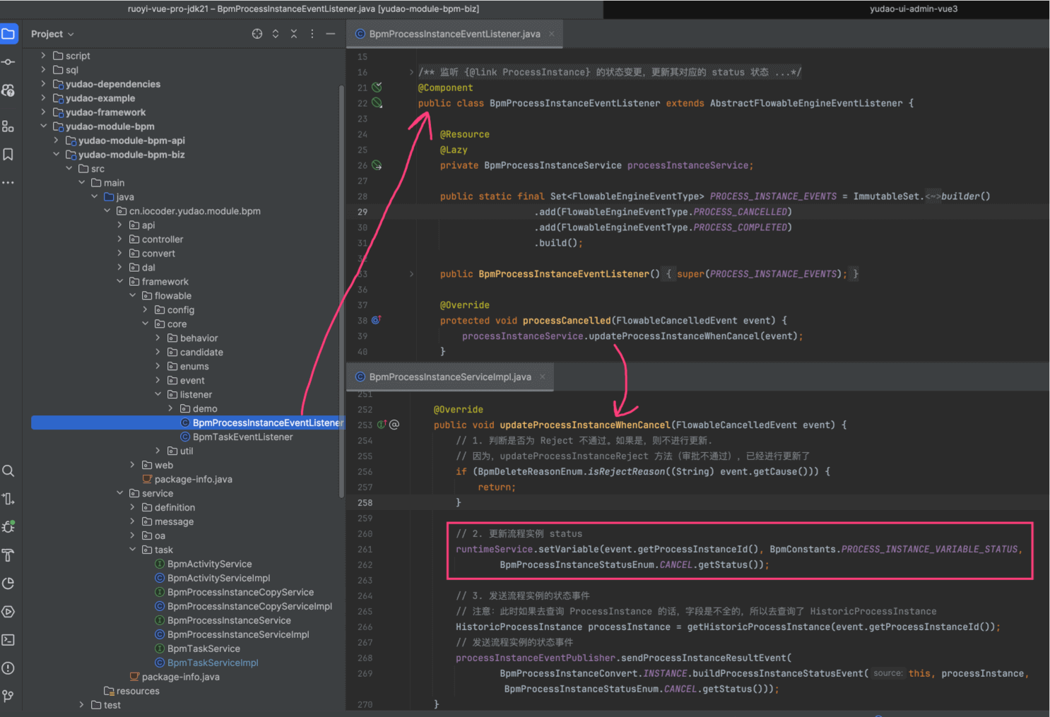Viewport: 1050px width, 717px height.
Task: Unfold the constructor at line 33
Action: (411, 274)
